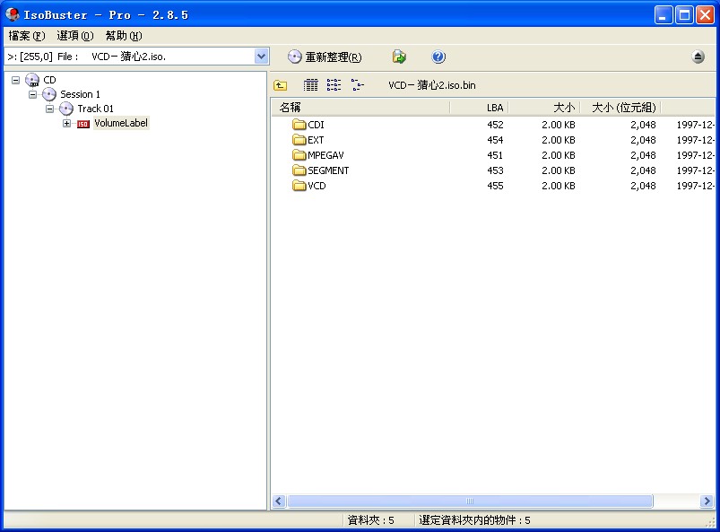720x532 pixels.
Task: Click the IsoBuster title bar app icon
Action: point(12,14)
